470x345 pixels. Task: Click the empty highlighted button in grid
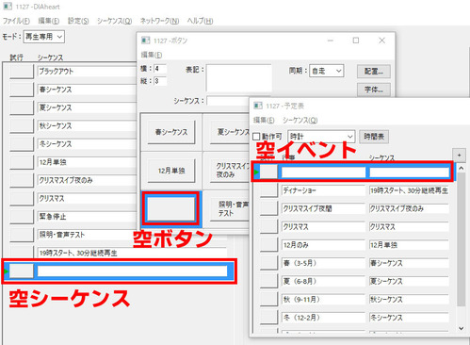click(171, 208)
